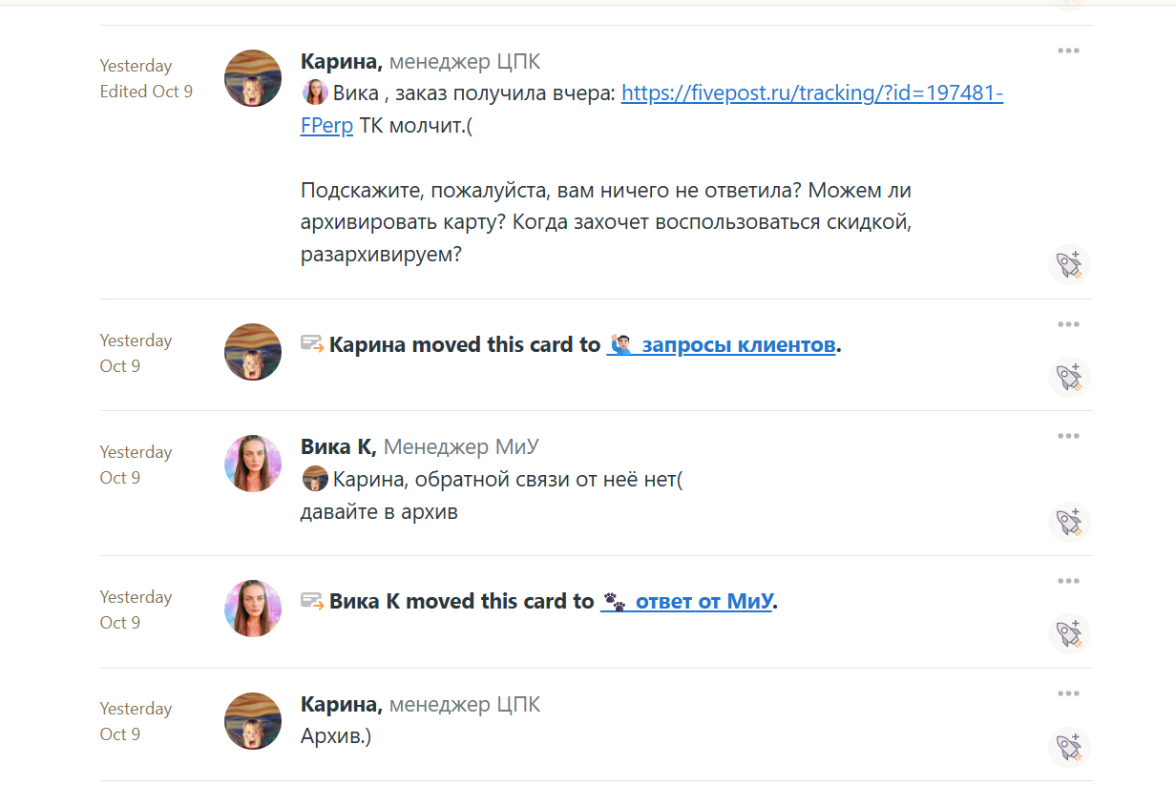Click Карина's avatar on the tracking comment
1176x785 pixels.
point(253,78)
